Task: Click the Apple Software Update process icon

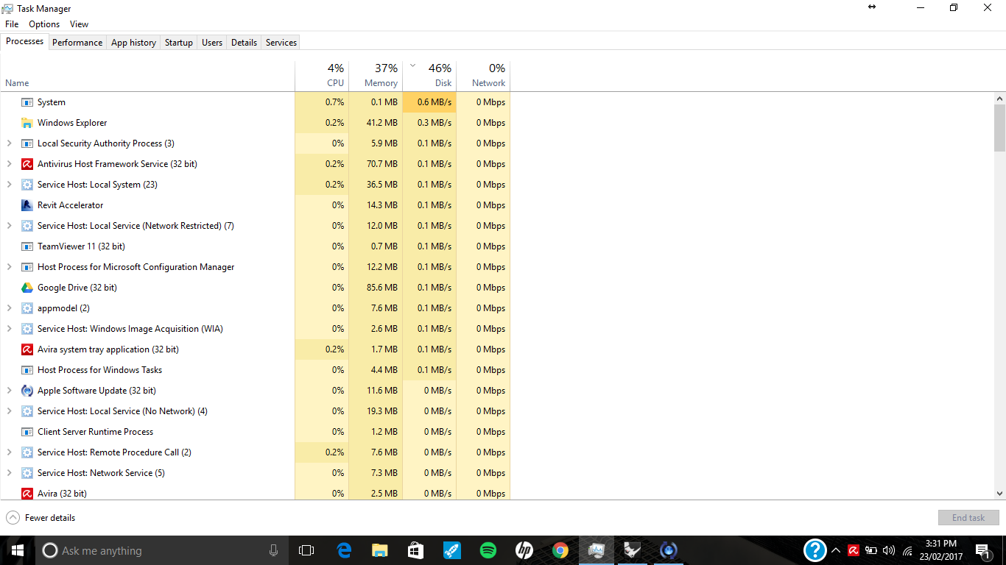Action: [27, 391]
